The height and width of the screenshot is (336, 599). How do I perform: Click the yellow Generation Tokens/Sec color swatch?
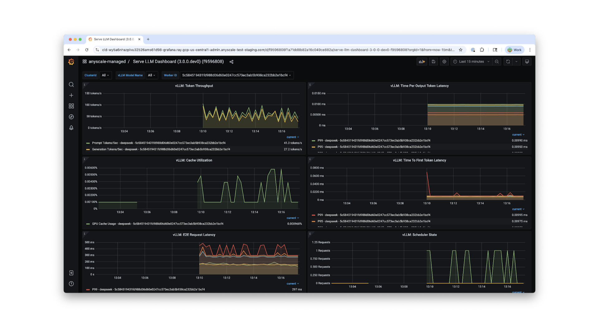88,149
